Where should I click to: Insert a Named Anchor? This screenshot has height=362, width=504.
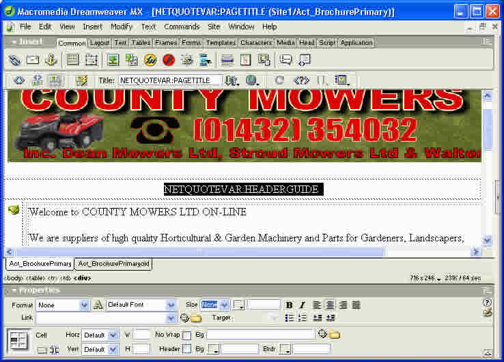pyautogui.click(x=51, y=60)
